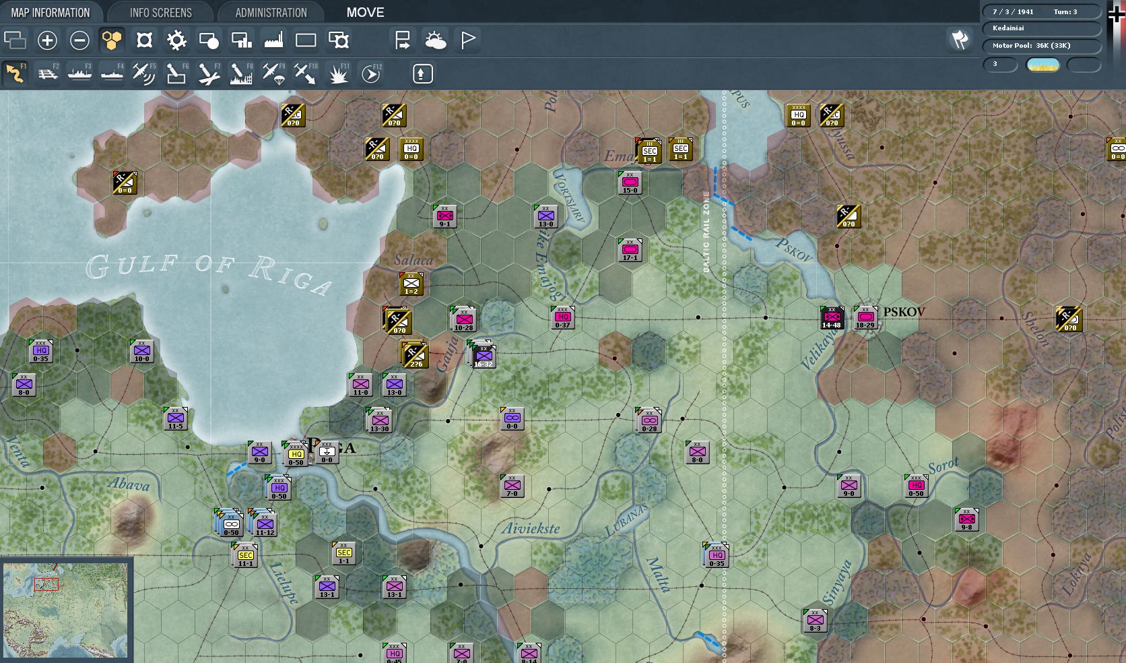Click the up-arrow box toolbar button
1126x663 pixels.
pos(422,73)
